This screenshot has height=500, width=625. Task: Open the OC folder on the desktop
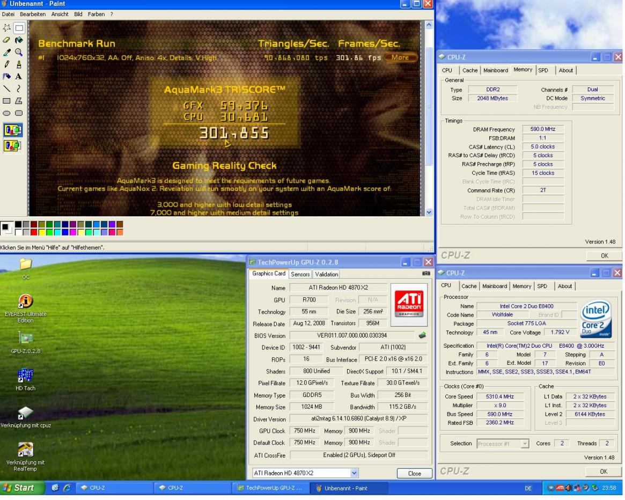click(26, 268)
